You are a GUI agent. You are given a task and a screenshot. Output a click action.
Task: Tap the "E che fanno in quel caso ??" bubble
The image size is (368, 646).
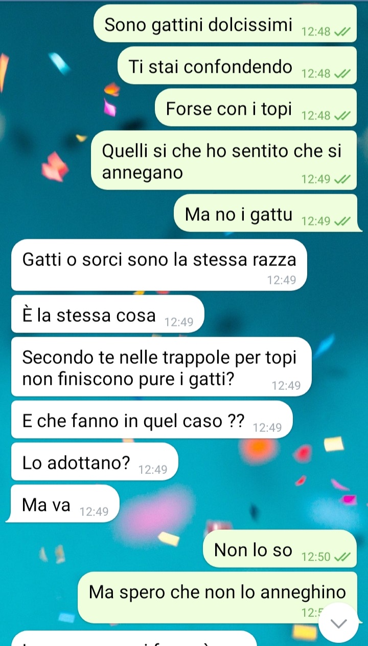pyautogui.click(x=151, y=420)
